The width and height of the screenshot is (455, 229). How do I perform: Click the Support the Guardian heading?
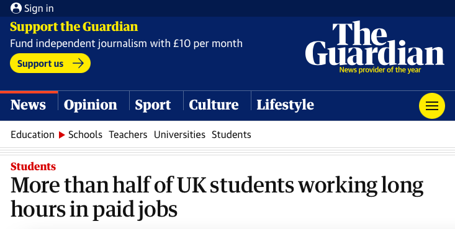tap(74, 27)
